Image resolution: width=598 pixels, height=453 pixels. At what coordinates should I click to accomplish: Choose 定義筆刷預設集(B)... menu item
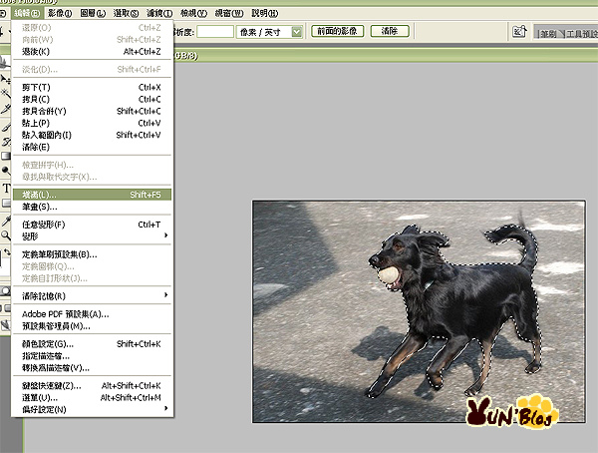(92, 254)
